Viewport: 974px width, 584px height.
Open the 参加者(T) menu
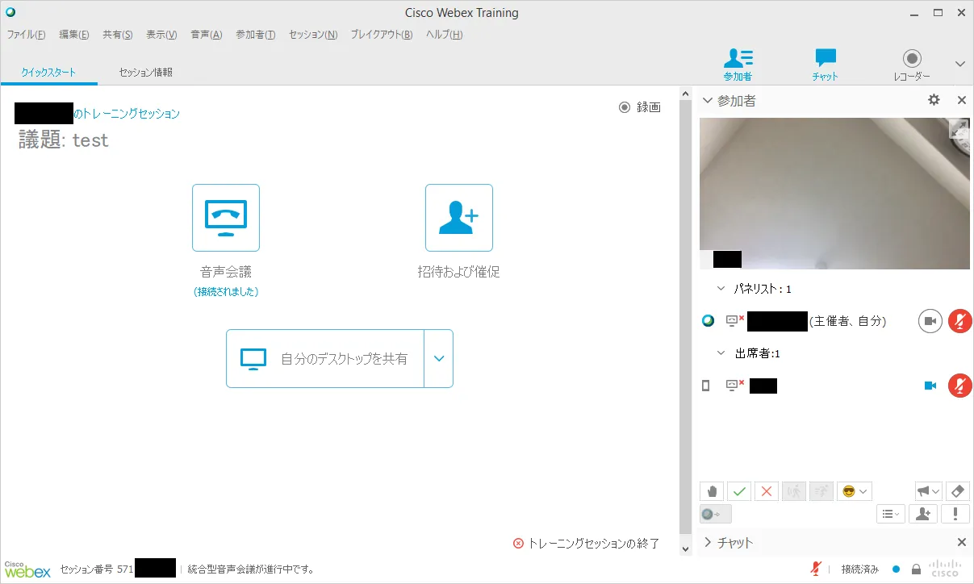click(x=255, y=35)
